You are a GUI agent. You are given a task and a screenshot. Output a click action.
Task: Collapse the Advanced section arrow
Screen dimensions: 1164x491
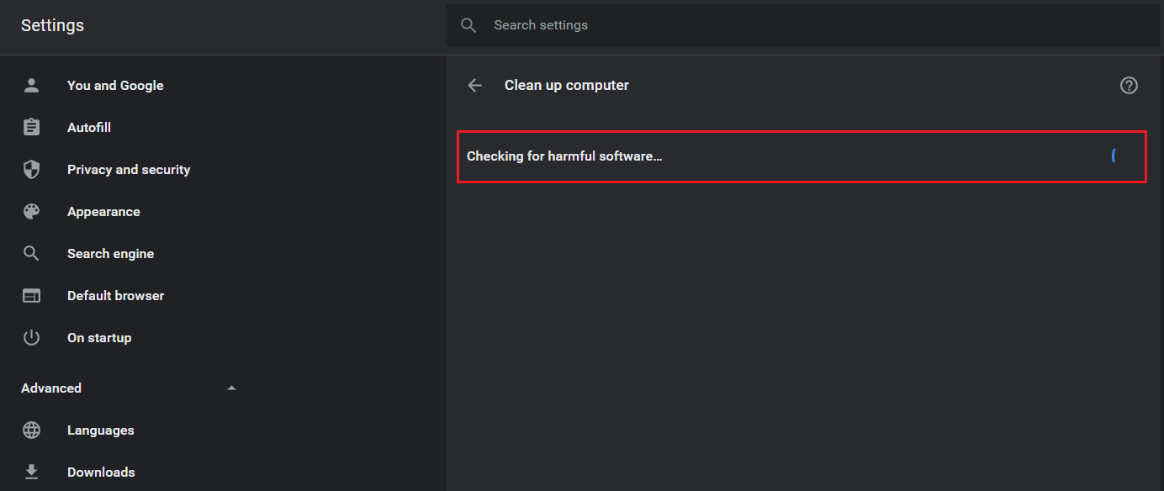coord(232,388)
